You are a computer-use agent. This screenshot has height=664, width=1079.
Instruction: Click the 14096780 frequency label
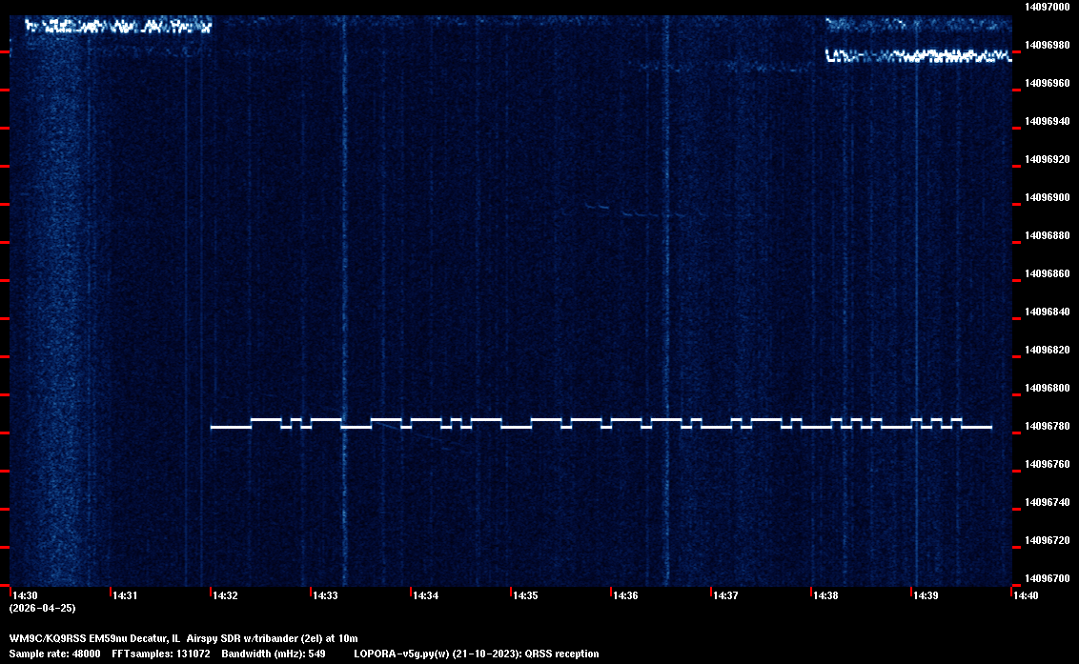[x=1046, y=426]
